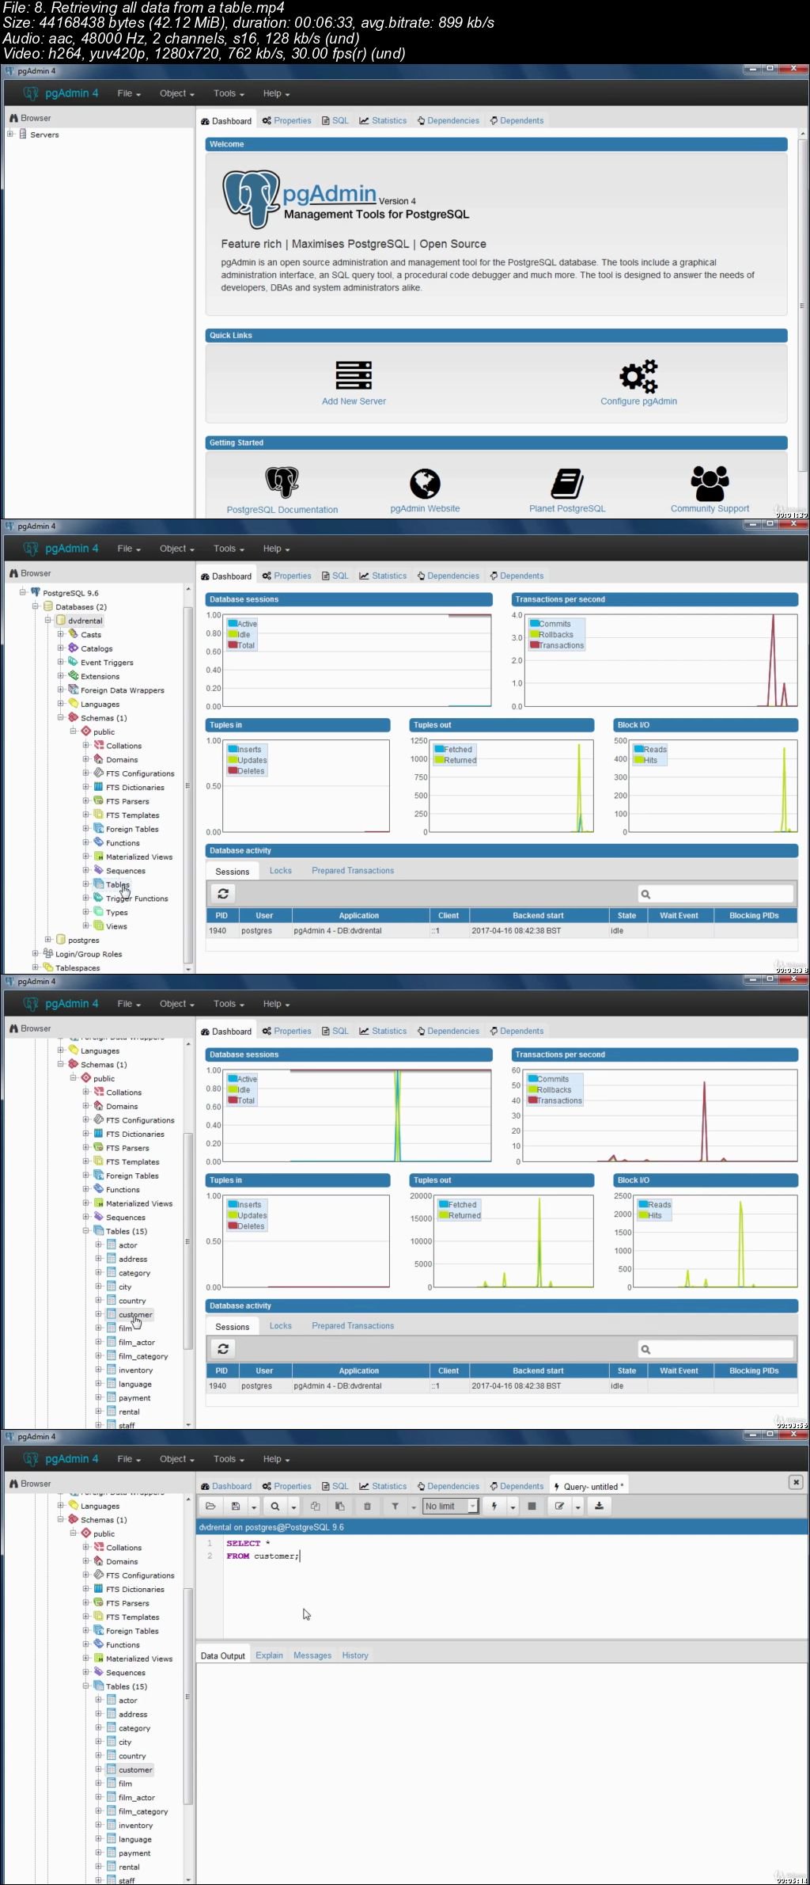Open dropdown arrow beside the save icon
The image size is (810, 1885).
(254, 1507)
